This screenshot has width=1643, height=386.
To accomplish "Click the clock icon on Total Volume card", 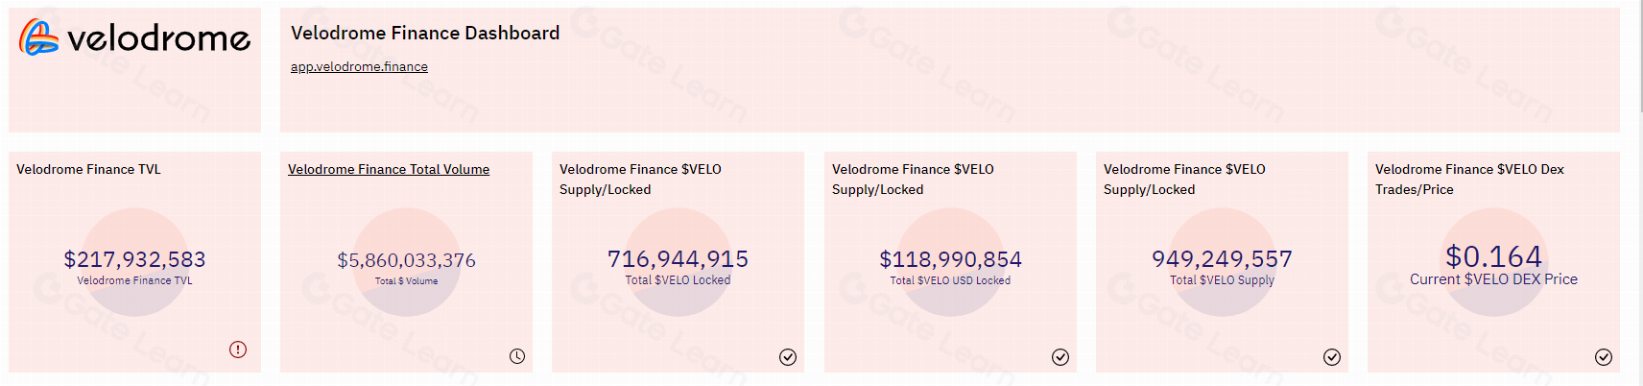I will 517,356.
